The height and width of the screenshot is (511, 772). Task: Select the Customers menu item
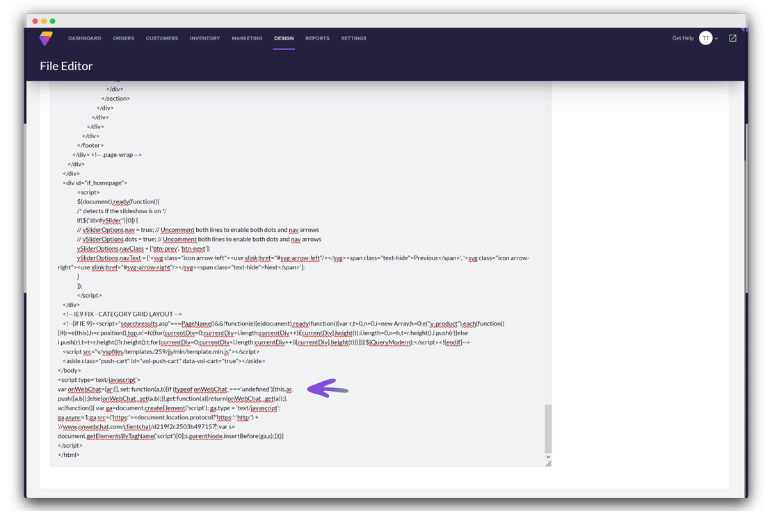coord(161,38)
